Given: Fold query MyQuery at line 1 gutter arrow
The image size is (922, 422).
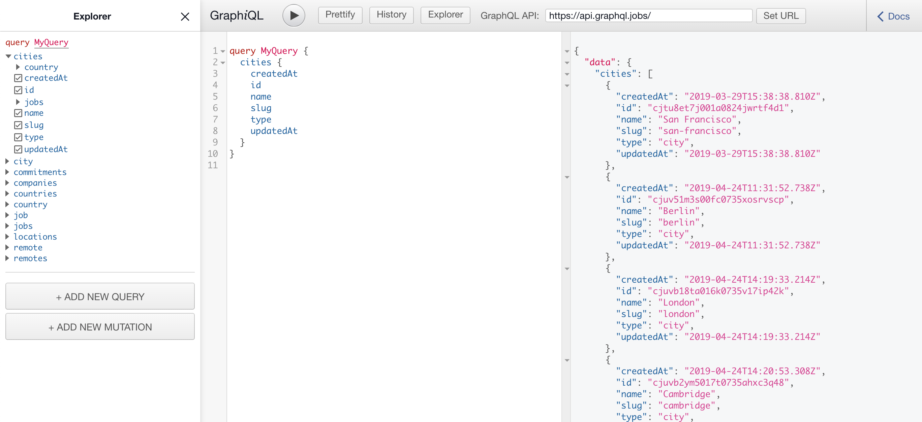Looking at the screenshot, I should [223, 51].
